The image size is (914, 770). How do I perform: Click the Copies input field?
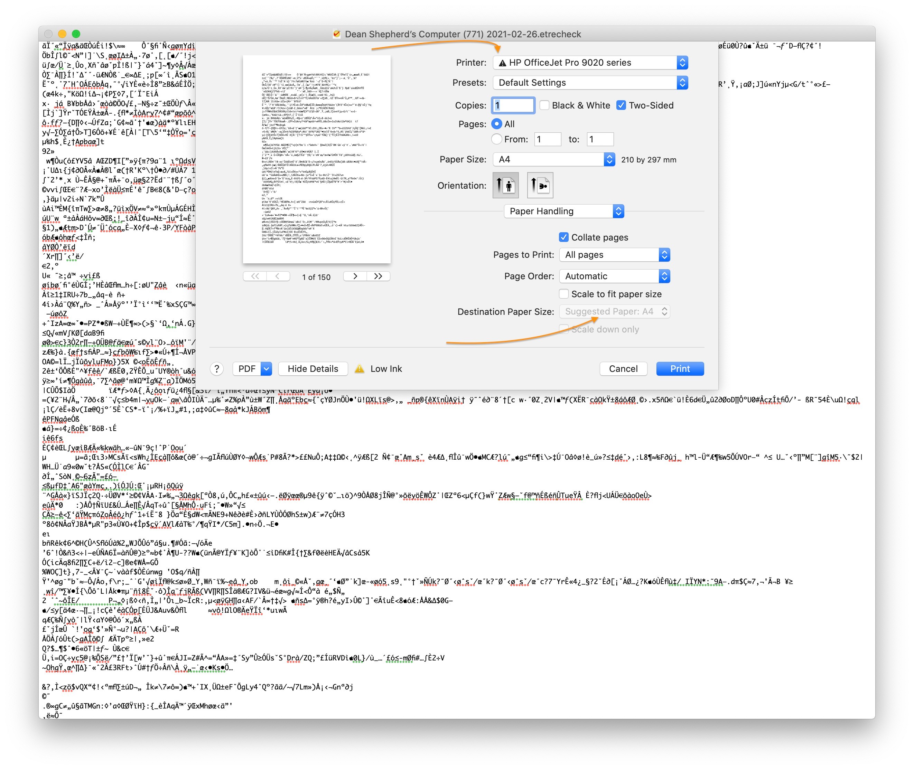[x=513, y=105]
